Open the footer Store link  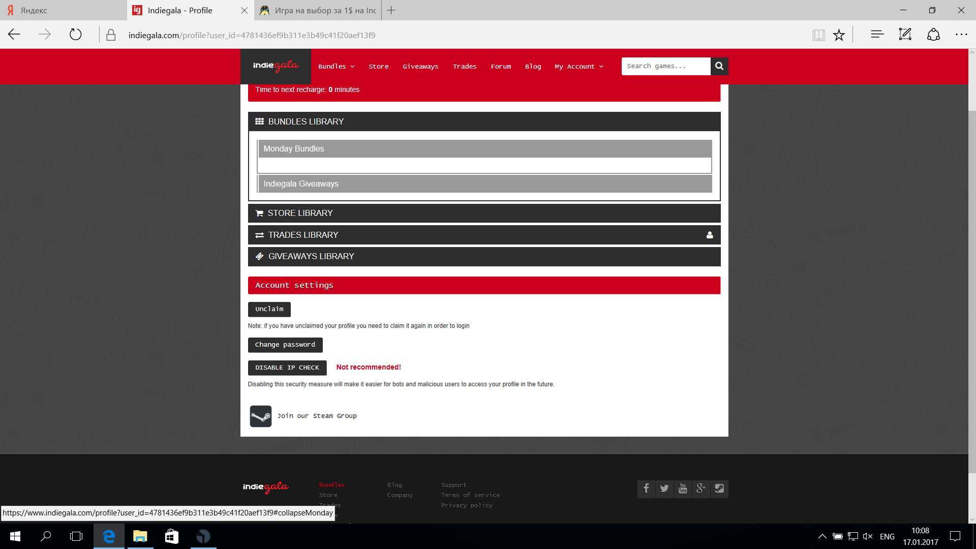[328, 495]
